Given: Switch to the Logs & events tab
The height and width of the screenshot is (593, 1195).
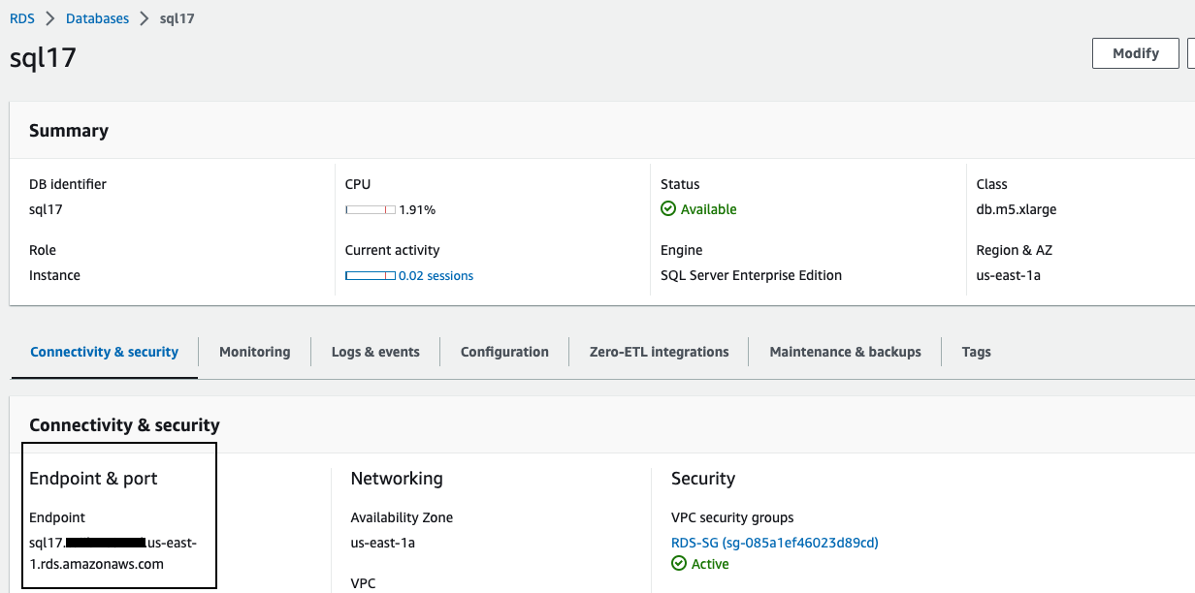Looking at the screenshot, I should (x=375, y=352).
